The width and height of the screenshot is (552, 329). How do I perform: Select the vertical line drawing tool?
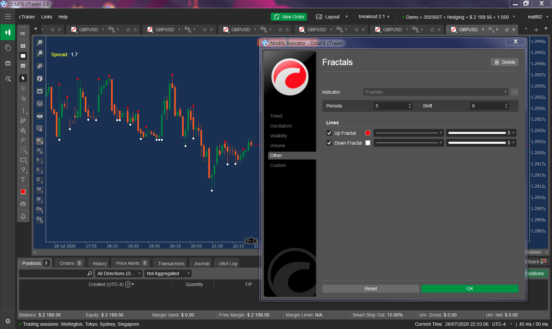(23, 110)
